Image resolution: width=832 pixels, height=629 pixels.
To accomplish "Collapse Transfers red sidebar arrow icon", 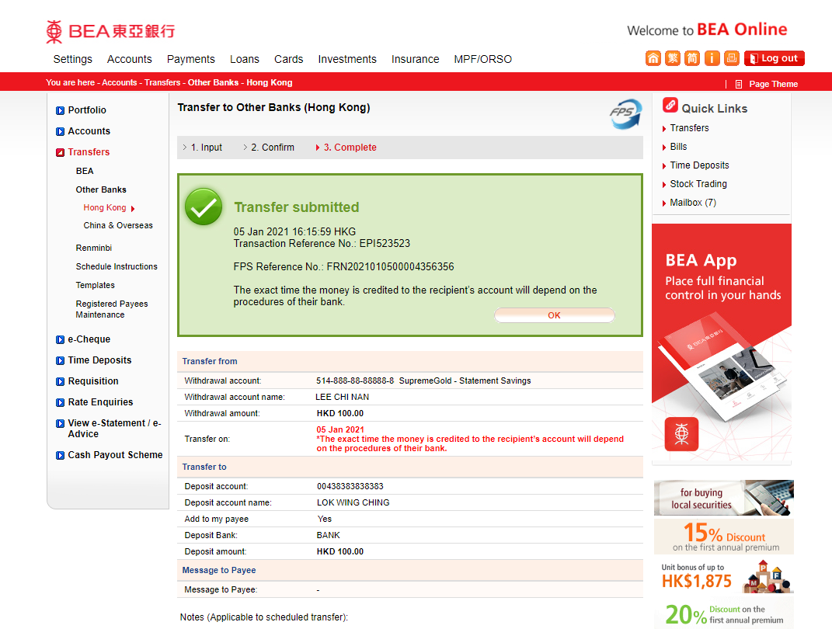I will tap(60, 152).
